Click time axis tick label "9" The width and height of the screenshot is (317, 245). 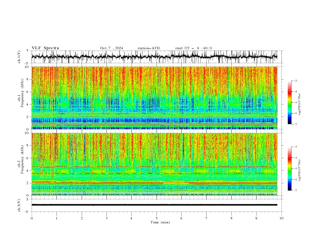(256, 218)
